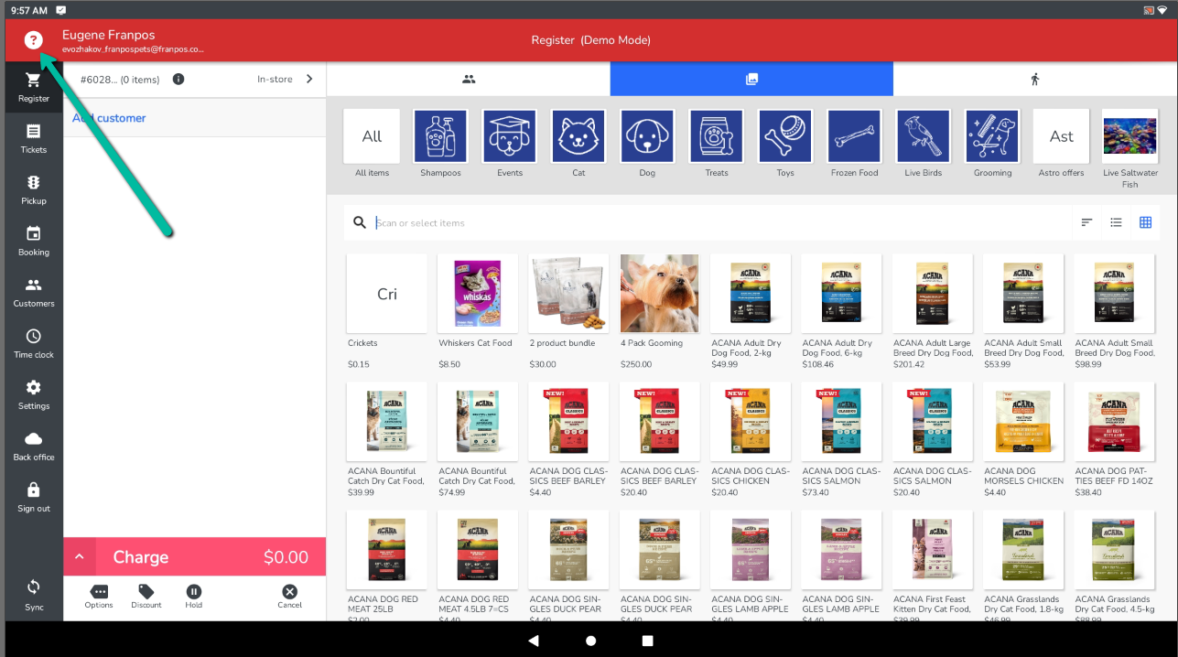This screenshot has width=1178, height=657.
Task: Select the Toys category
Action: point(785,143)
